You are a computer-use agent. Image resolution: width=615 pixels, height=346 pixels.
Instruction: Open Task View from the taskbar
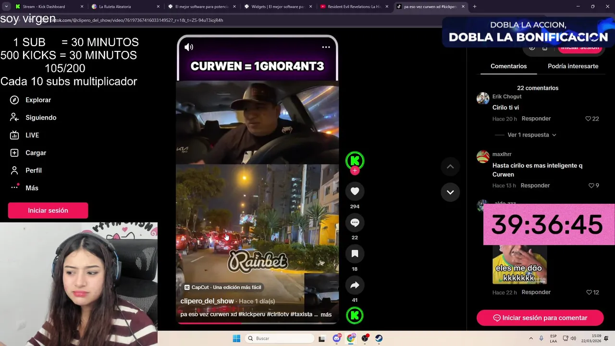pos(322,338)
